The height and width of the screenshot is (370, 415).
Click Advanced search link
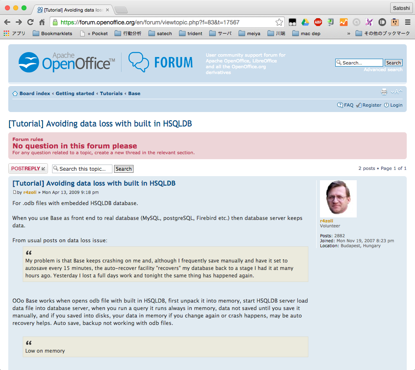tap(383, 69)
